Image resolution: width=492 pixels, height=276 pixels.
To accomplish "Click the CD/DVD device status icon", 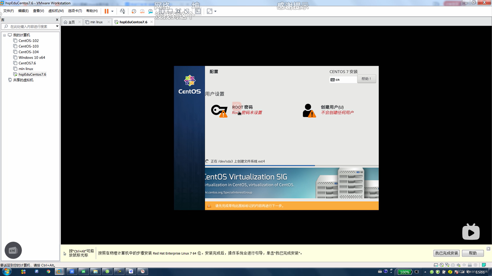I will (x=442, y=265).
